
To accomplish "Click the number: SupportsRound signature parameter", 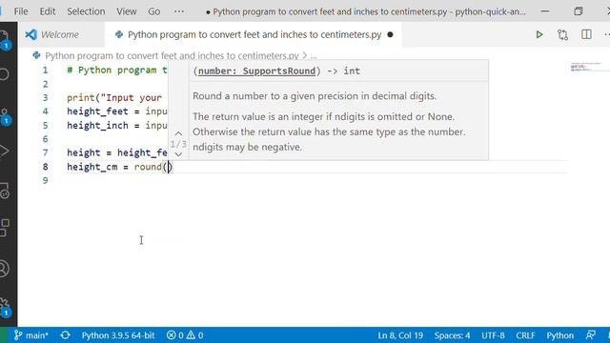I will point(256,71).
